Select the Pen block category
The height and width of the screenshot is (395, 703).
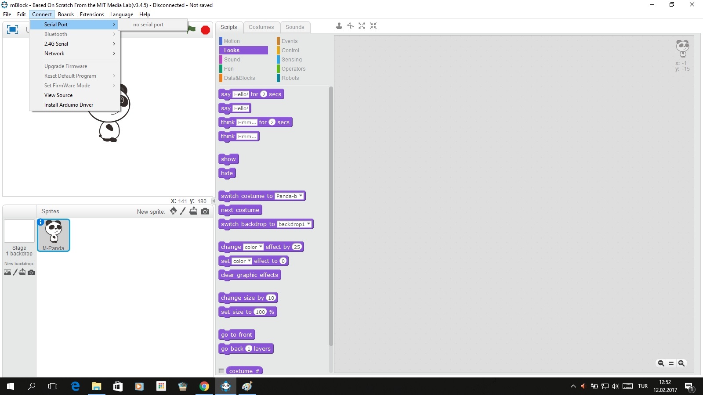pyautogui.click(x=243, y=69)
